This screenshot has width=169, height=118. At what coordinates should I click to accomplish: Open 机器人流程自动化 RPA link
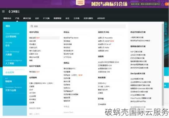point(41,83)
